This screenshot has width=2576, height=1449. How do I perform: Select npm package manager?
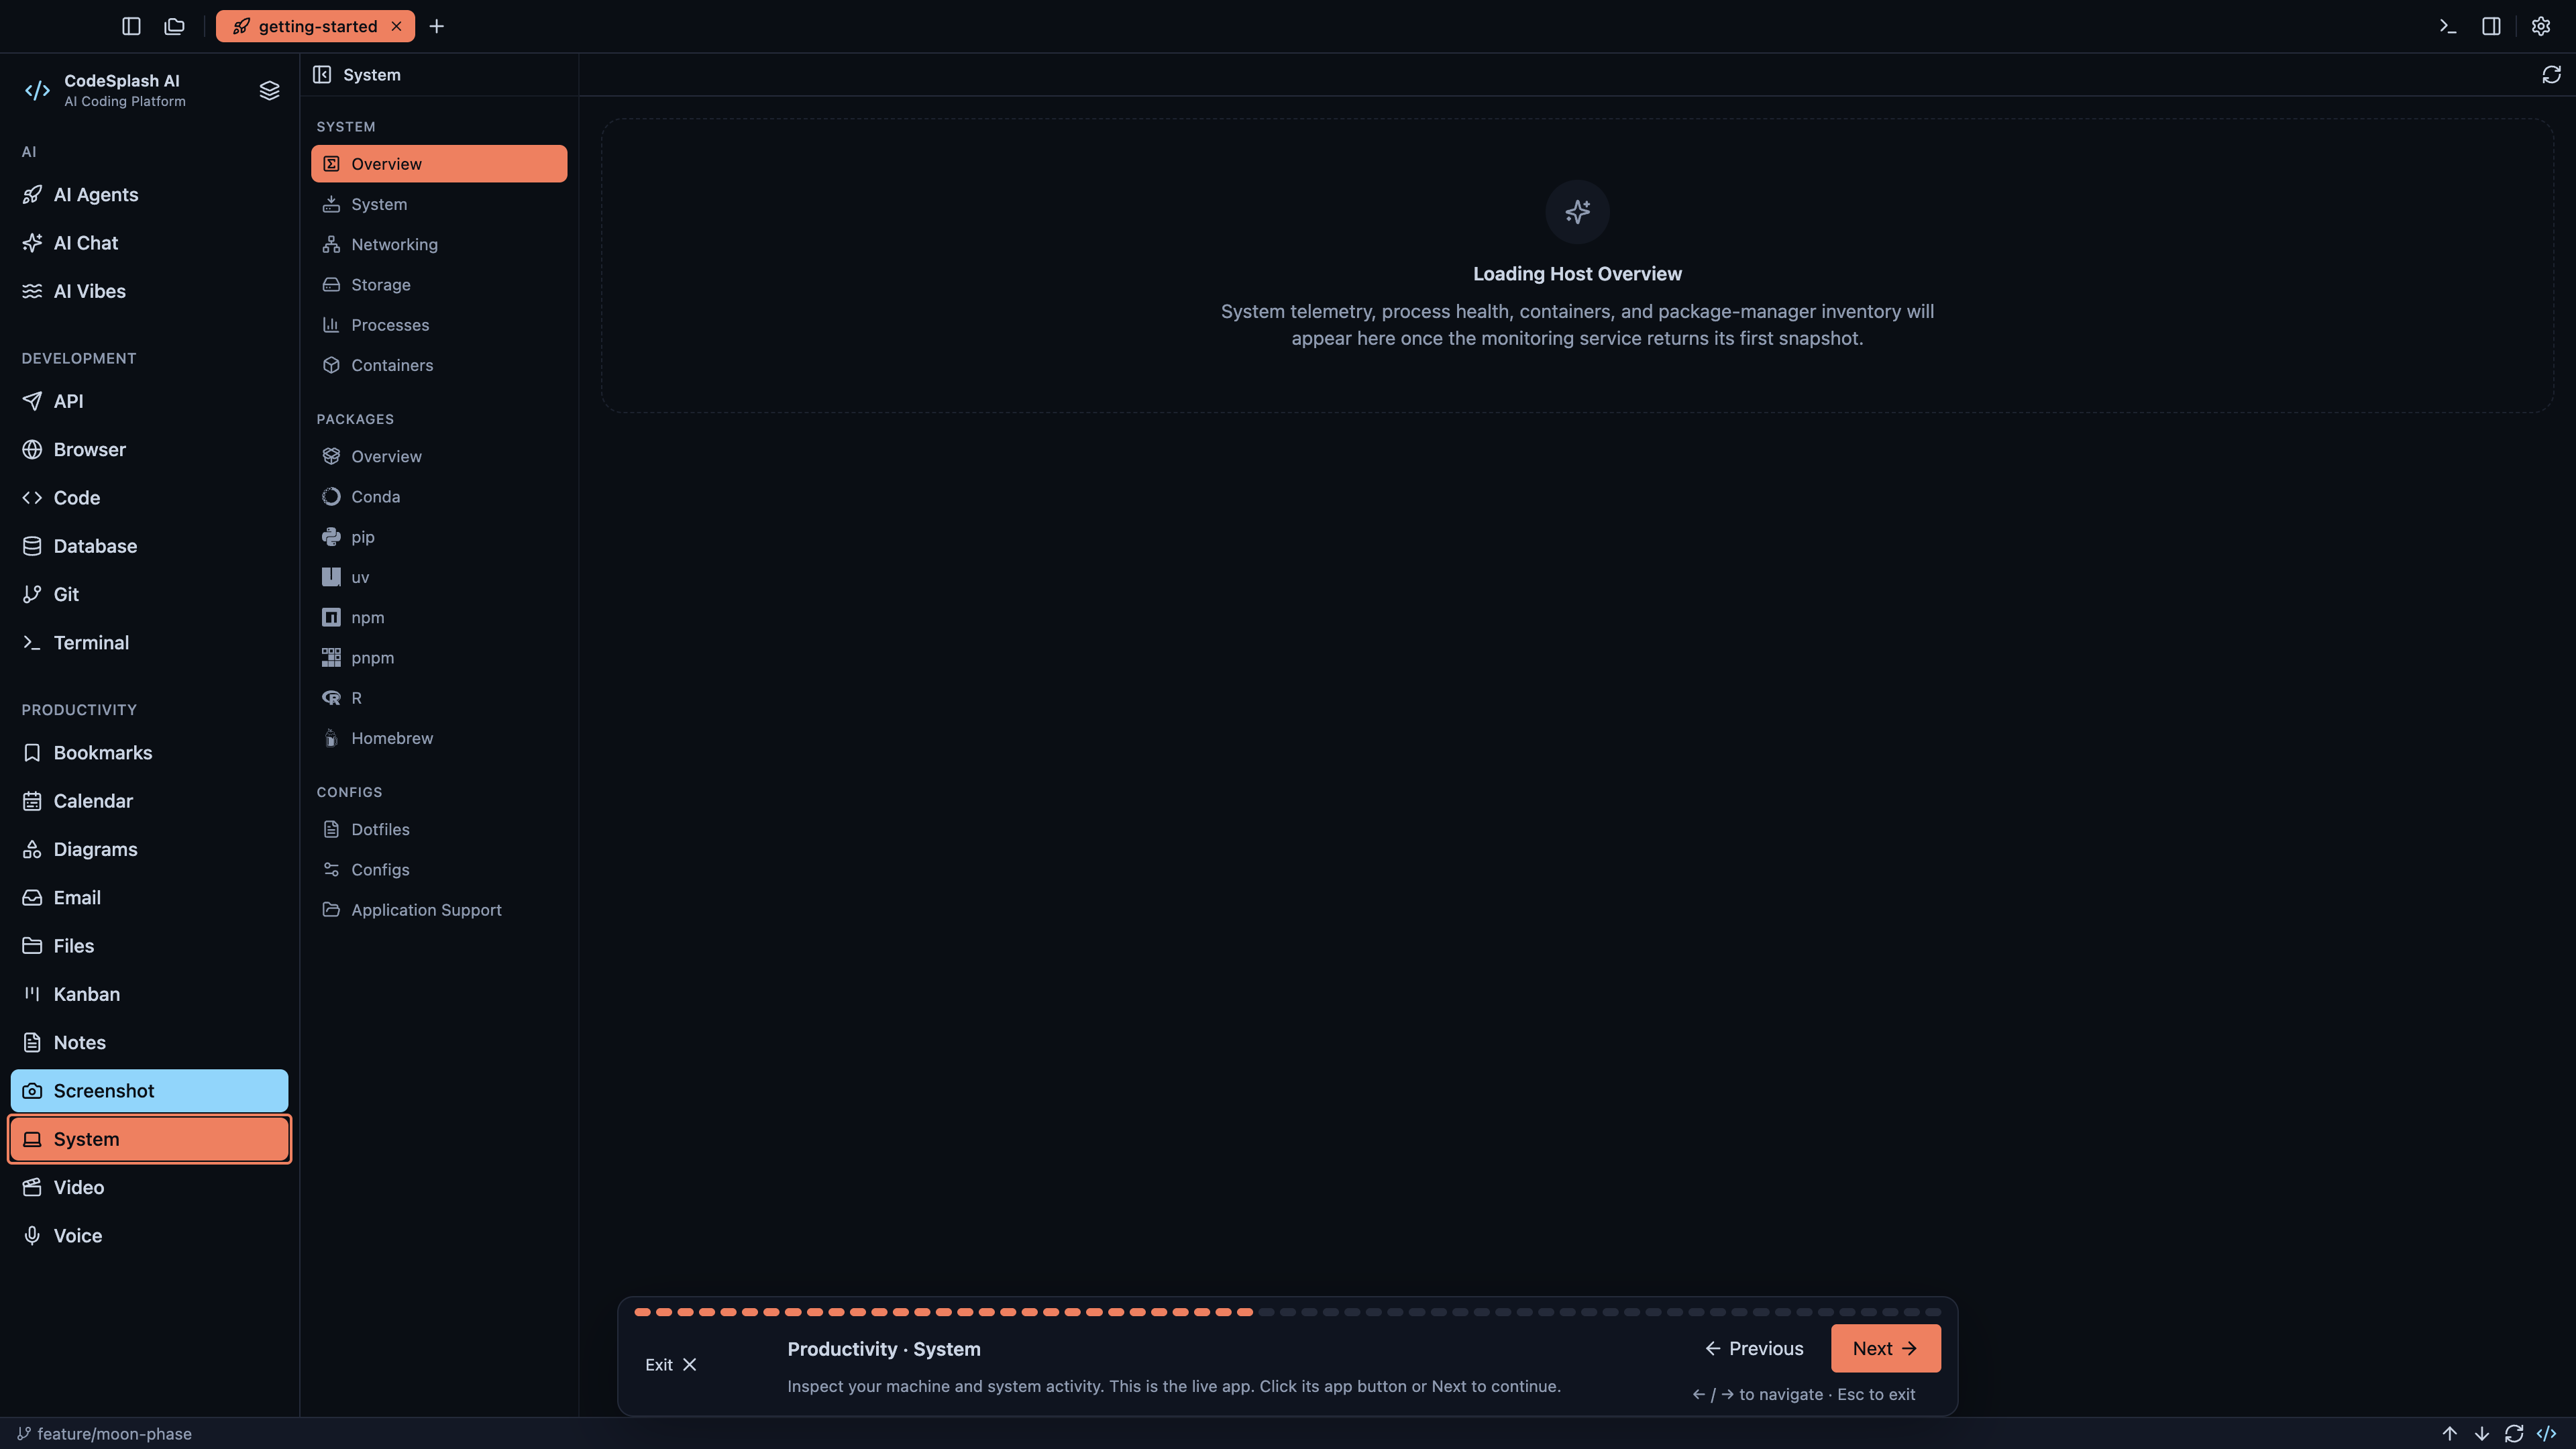tap(439, 617)
